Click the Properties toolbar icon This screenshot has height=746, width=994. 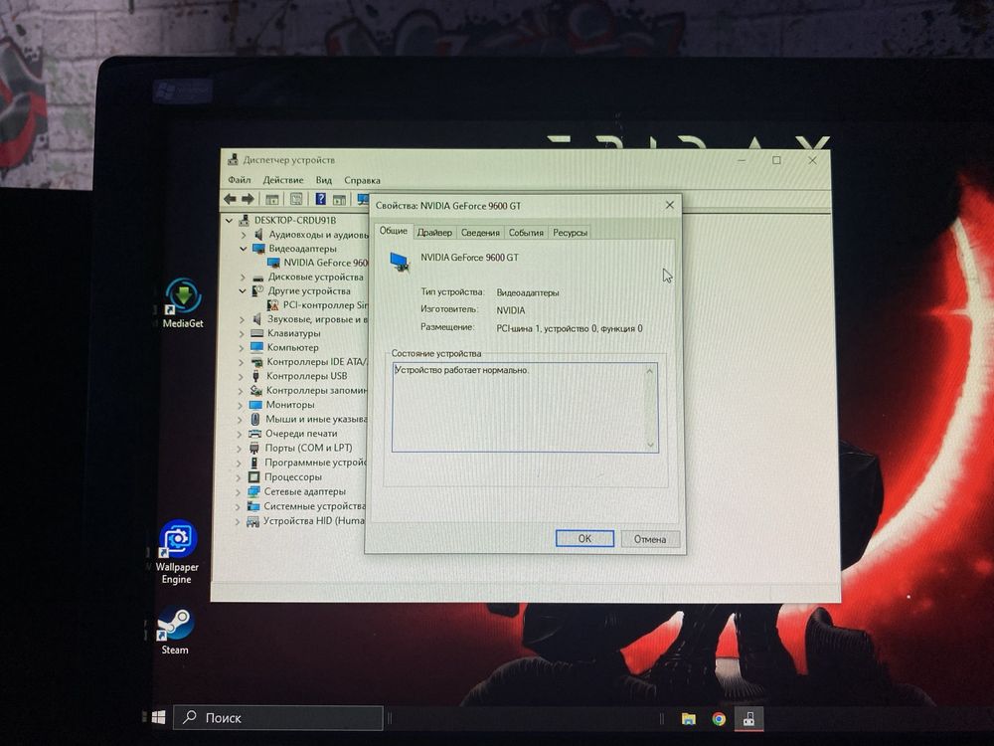pyautogui.click(x=296, y=199)
